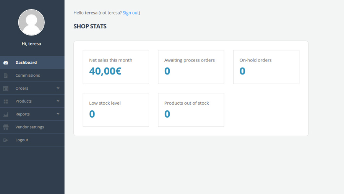This screenshot has height=194, width=344.
Task: Click the Logout arrow icon
Action: 6,140
